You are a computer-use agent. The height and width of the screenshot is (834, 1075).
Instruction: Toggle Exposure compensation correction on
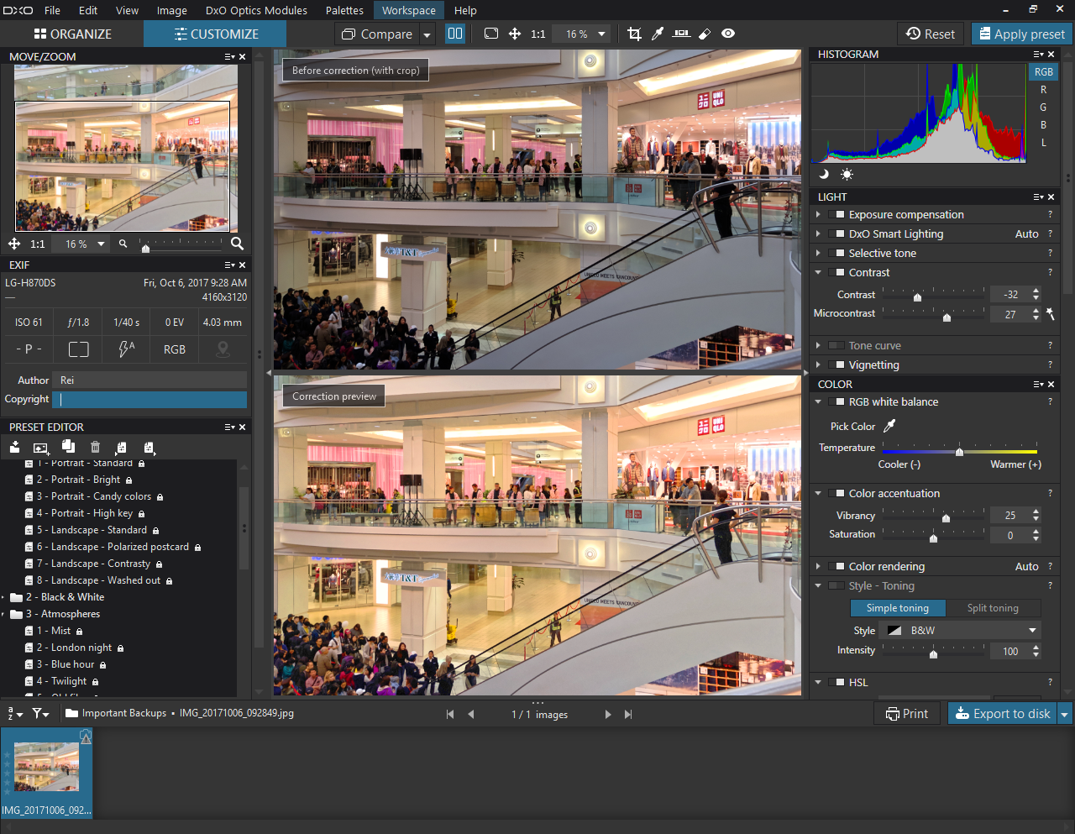pos(836,215)
